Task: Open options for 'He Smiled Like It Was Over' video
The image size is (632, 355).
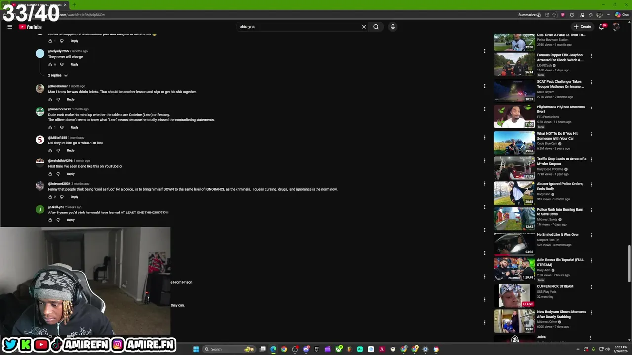Action: (591, 235)
